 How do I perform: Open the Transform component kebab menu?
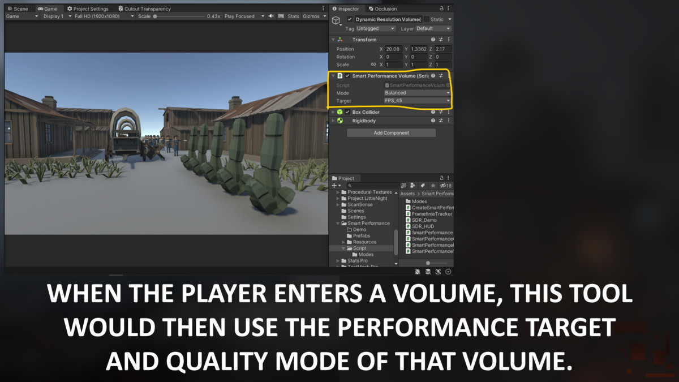tap(449, 40)
